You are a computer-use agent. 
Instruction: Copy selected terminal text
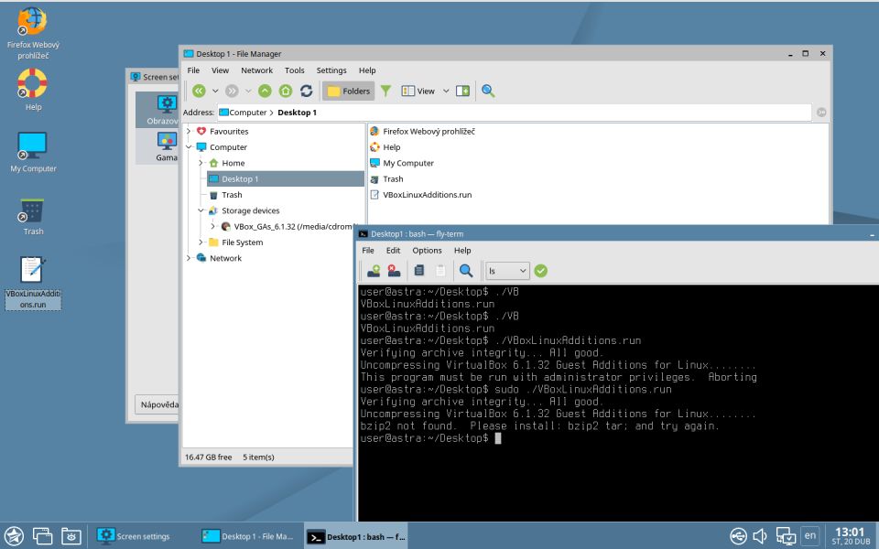click(418, 271)
